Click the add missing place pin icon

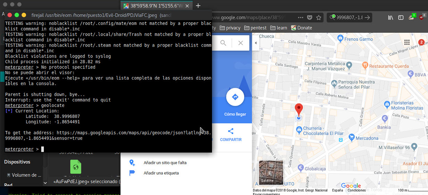click(132, 162)
